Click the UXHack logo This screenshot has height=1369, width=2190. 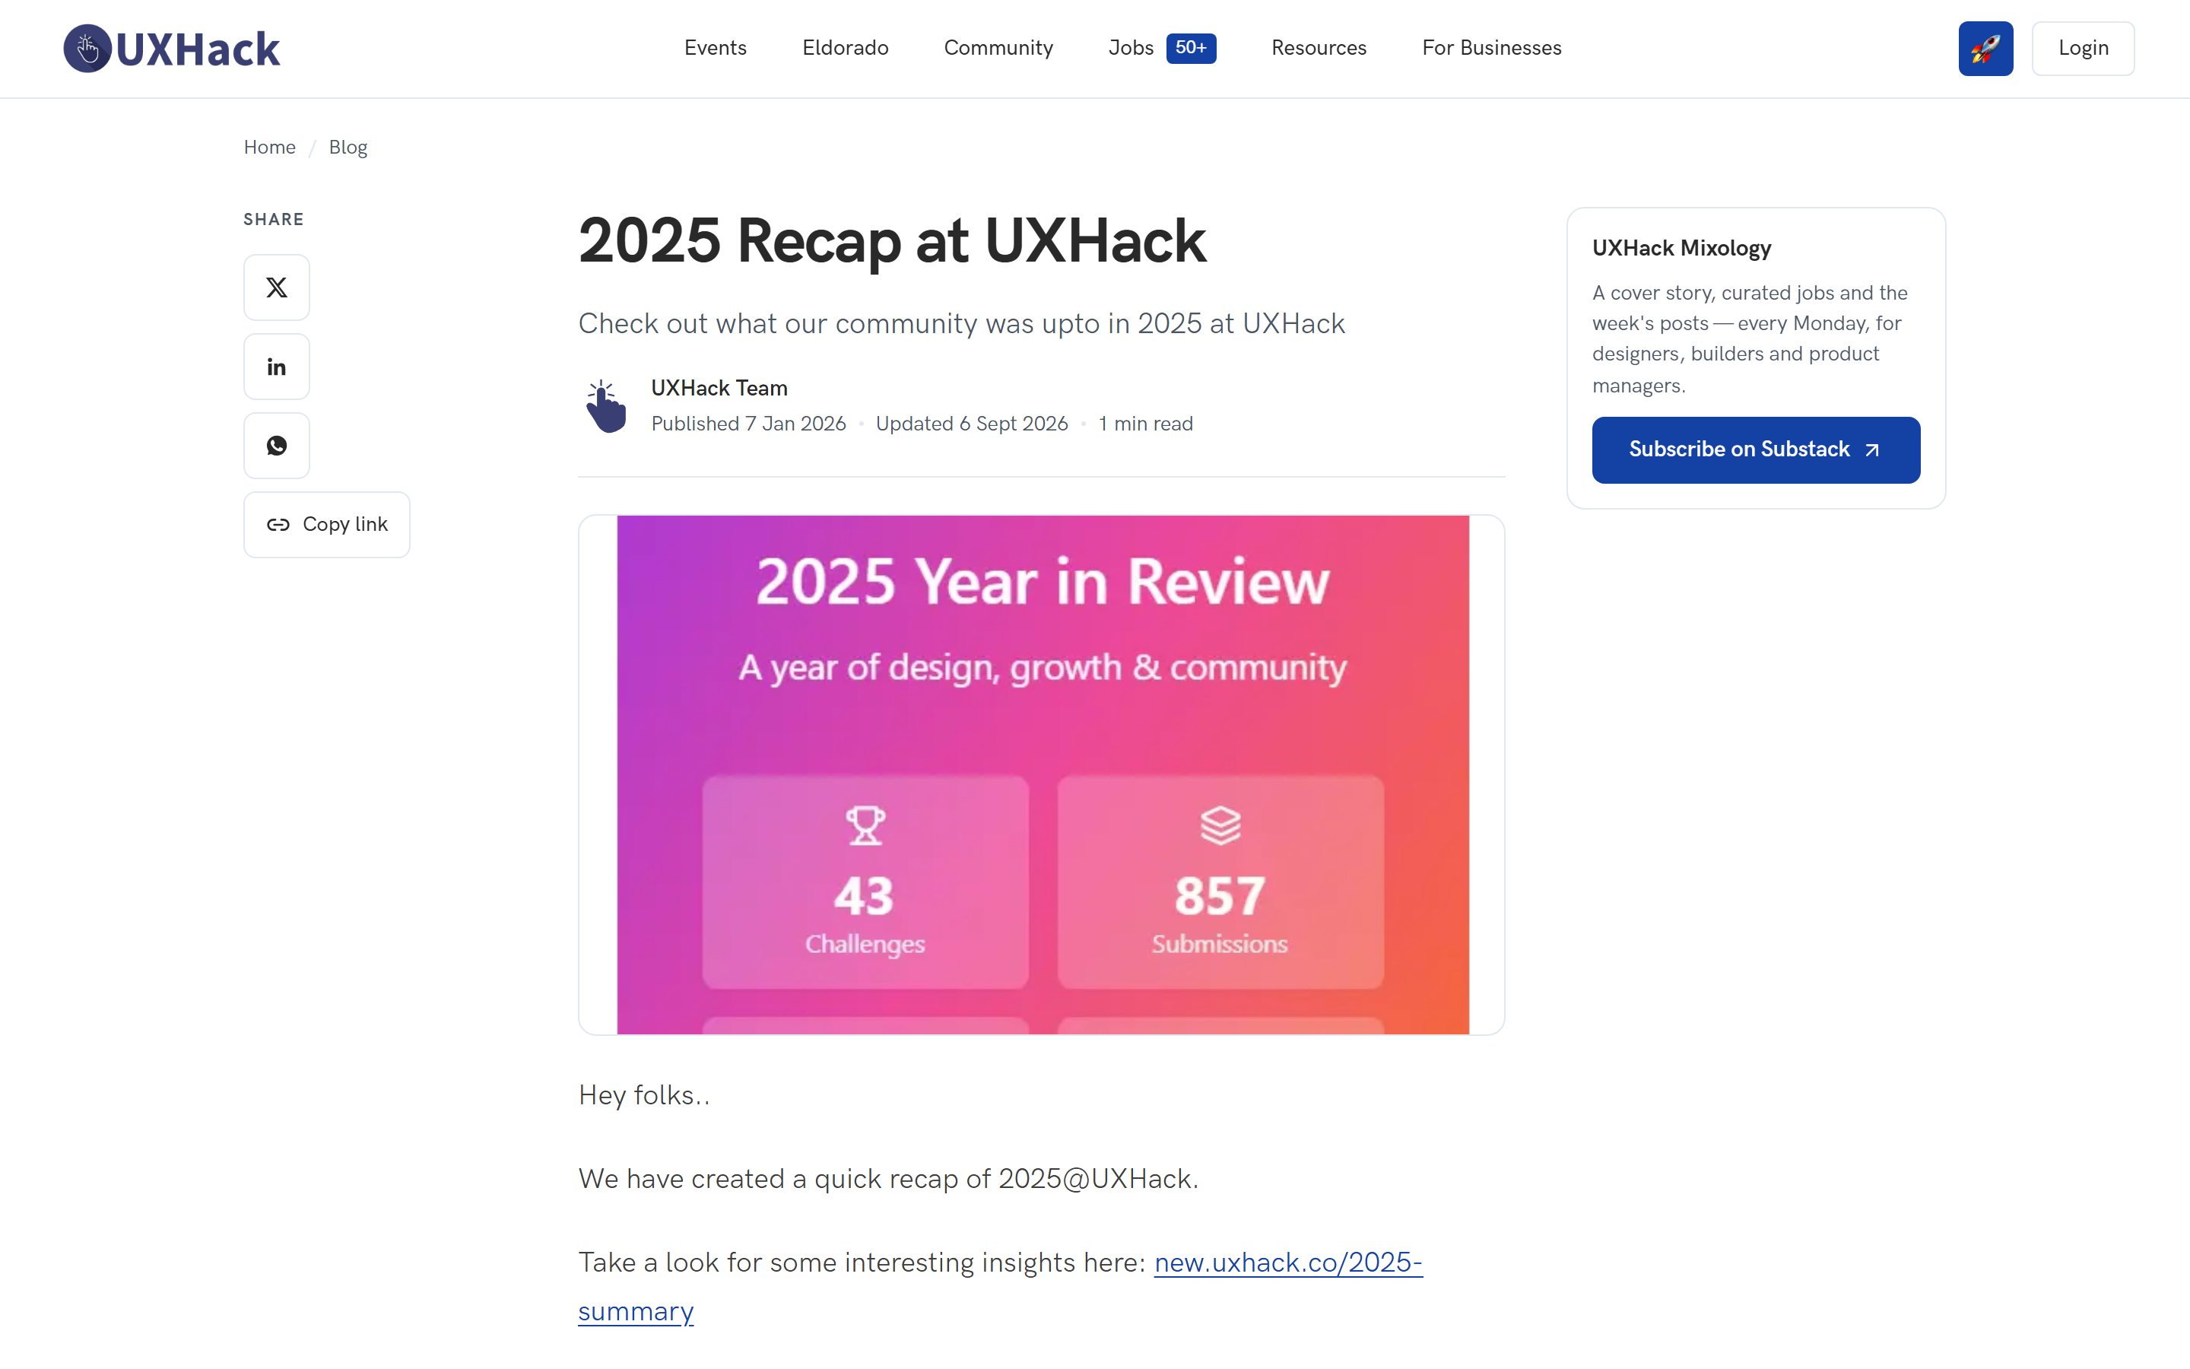172,49
